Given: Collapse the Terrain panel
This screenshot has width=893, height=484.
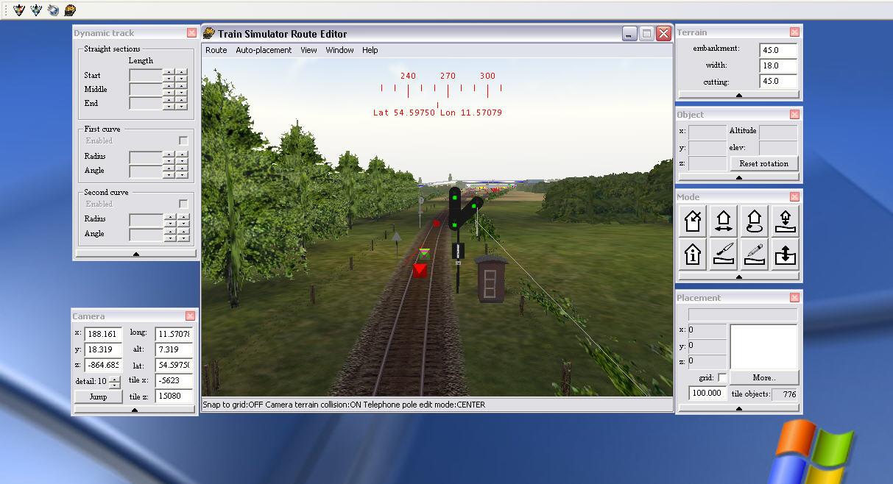Looking at the screenshot, I should coord(738,95).
